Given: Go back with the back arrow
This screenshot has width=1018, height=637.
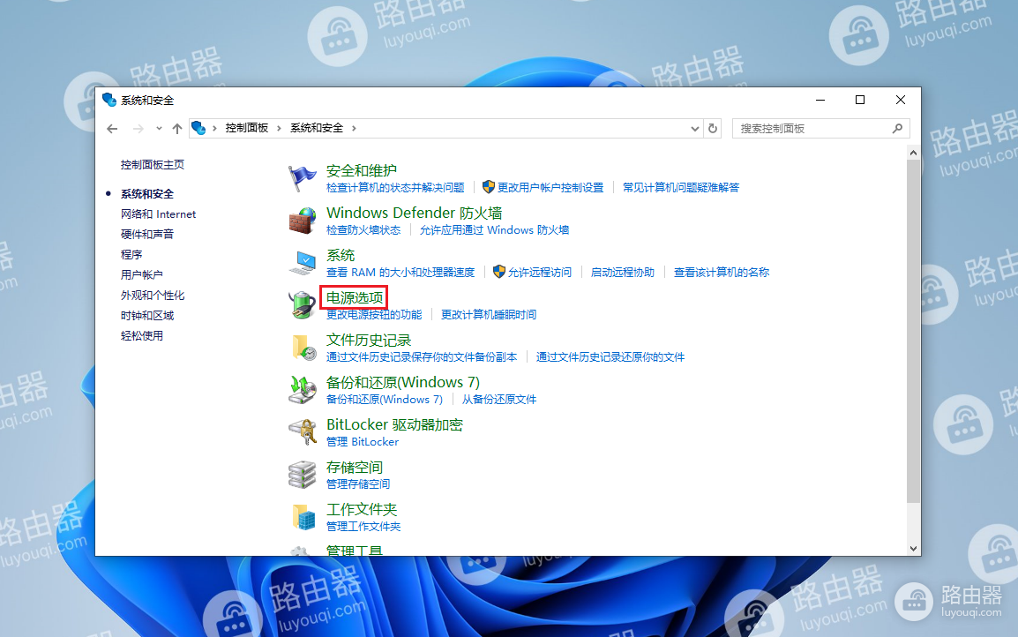Looking at the screenshot, I should coord(112,129).
